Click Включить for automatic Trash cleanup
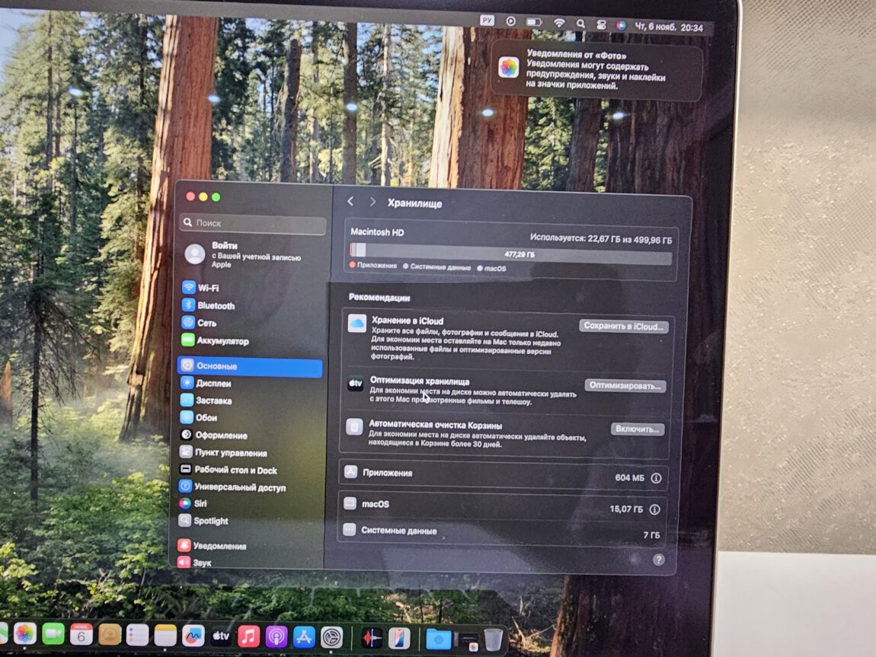This screenshot has height=657, width=876. 638,429
